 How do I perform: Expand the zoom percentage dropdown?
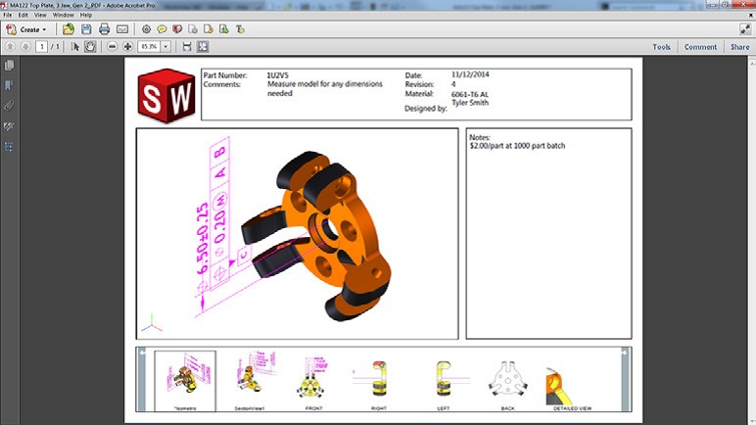[165, 46]
